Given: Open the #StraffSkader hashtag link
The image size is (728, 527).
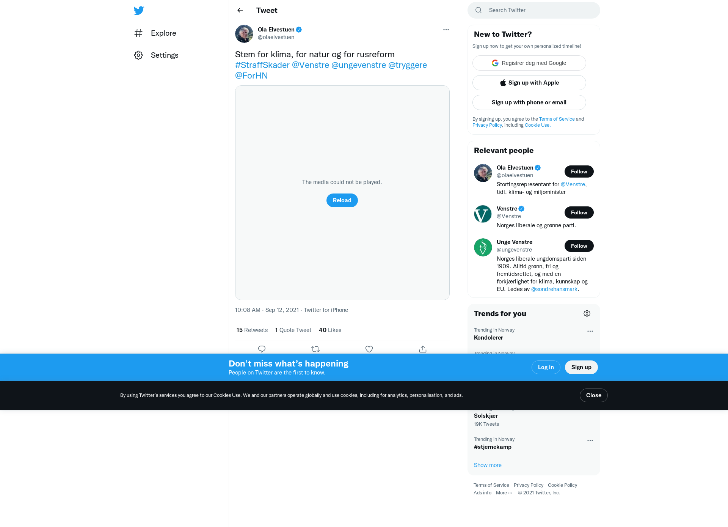Looking at the screenshot, I should [262, 65].
